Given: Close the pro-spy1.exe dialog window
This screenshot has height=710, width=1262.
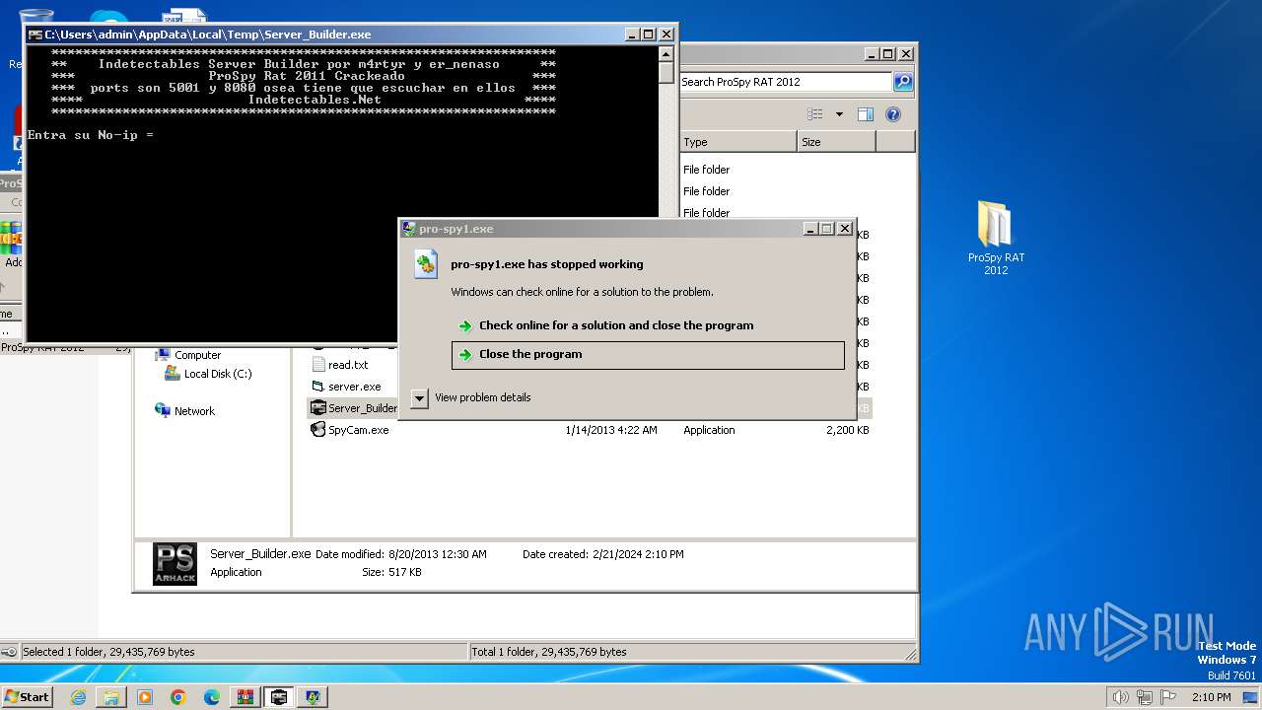Looking at the screenshot, I should [845, 229].
